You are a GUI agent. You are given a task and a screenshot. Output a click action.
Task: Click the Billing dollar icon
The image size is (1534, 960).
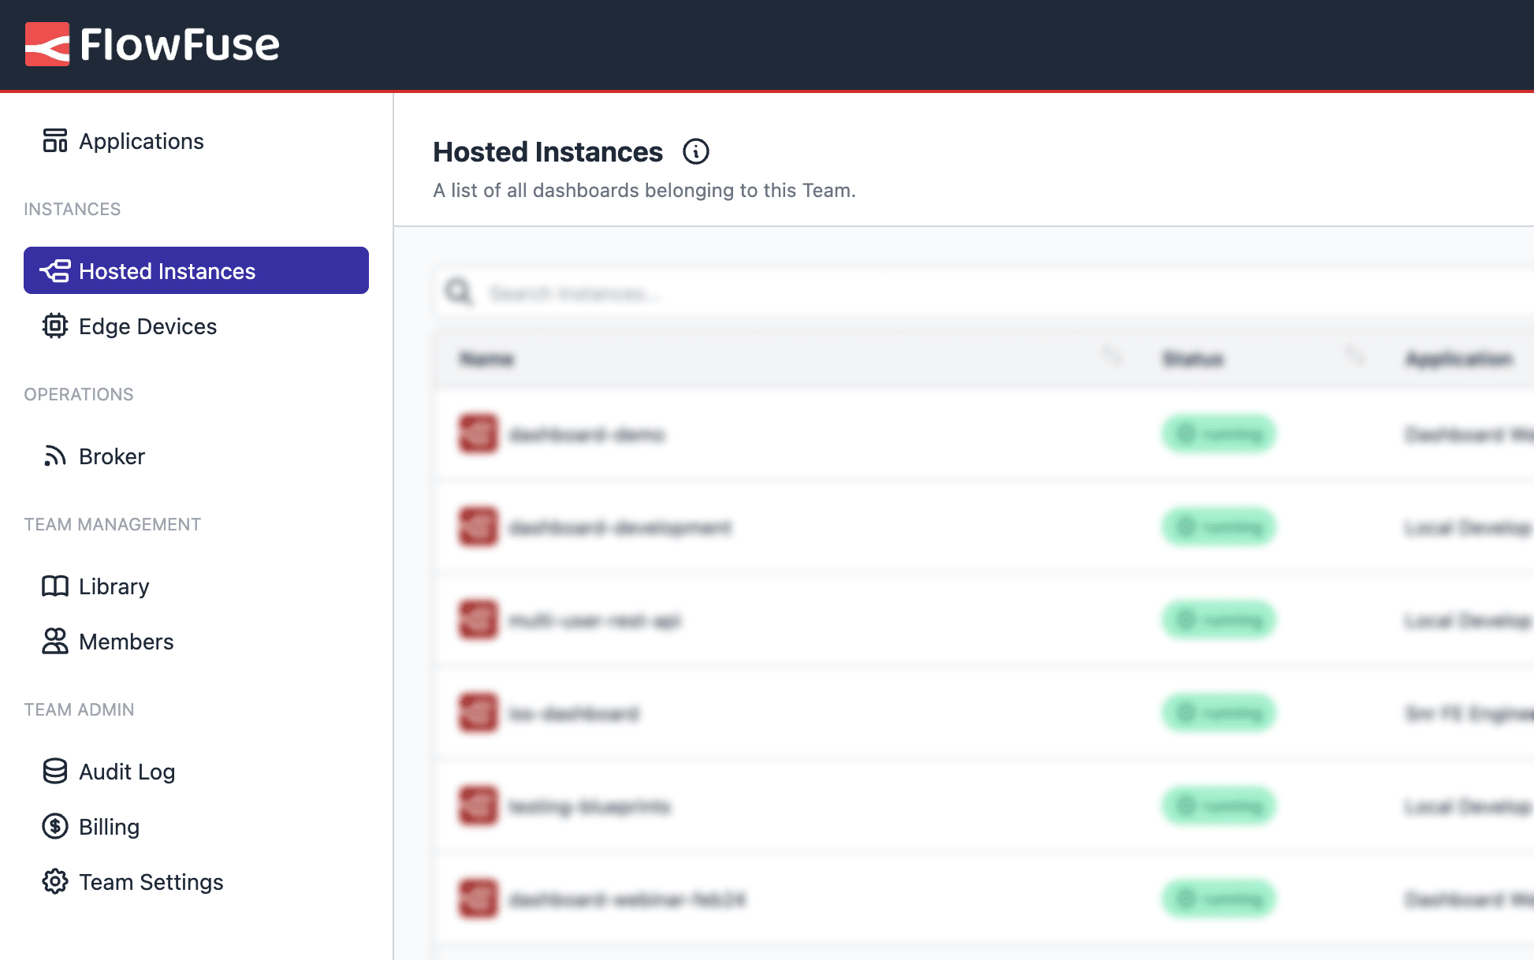coord(54,826)
